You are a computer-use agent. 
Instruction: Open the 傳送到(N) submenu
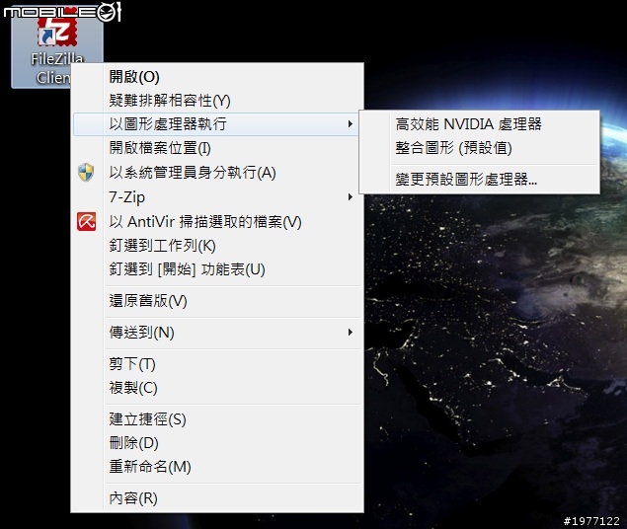point(217,333)
